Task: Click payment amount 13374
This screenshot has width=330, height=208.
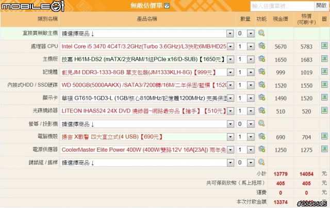Action: coord(280,202)
